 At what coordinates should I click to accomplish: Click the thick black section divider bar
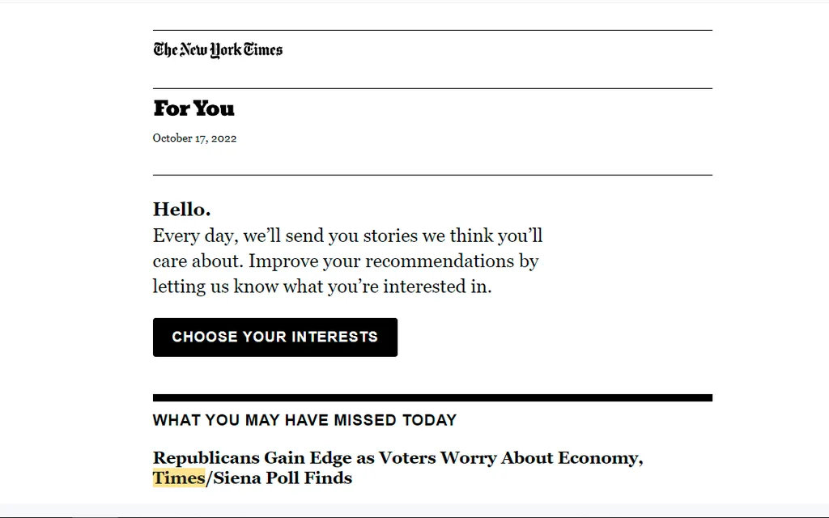point(432,397)
